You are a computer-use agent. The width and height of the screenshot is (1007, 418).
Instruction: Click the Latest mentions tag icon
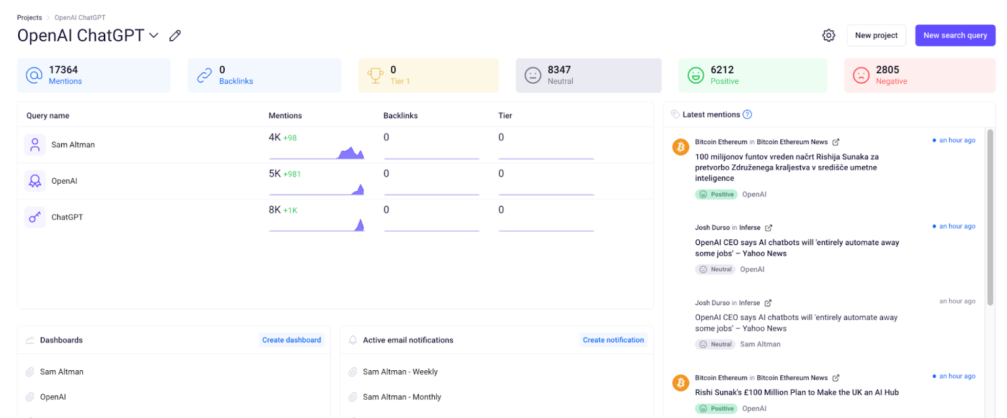[675, 115]
